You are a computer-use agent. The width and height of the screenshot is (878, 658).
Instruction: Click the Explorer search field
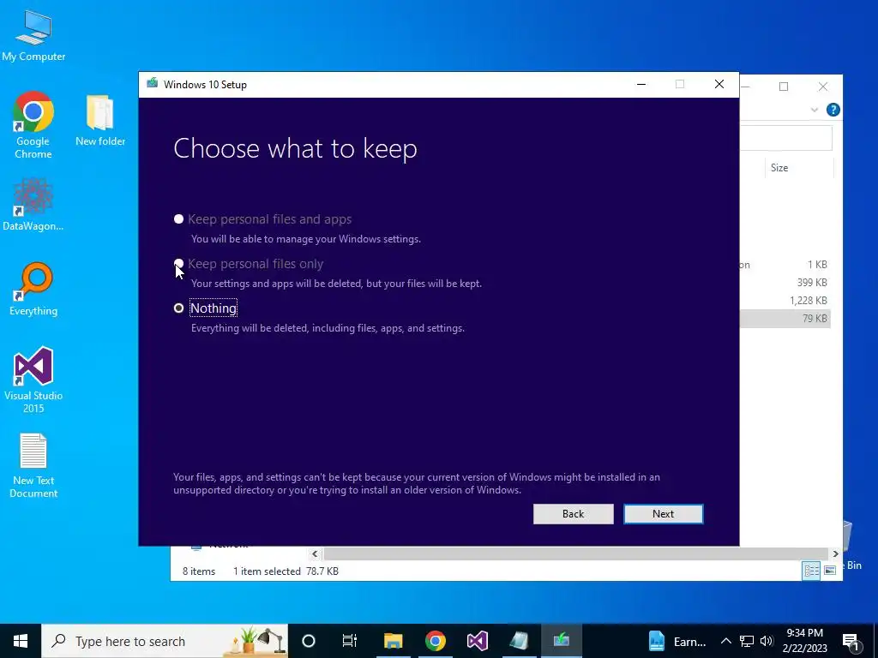coord(786,138)
